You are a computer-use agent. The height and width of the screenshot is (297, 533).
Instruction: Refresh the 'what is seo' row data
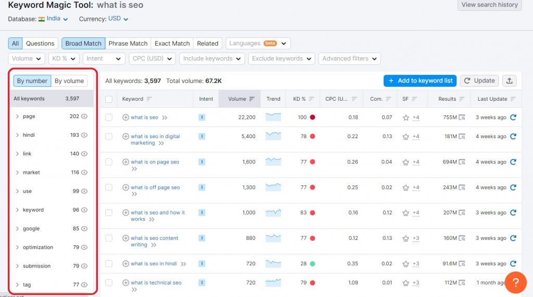513,117
